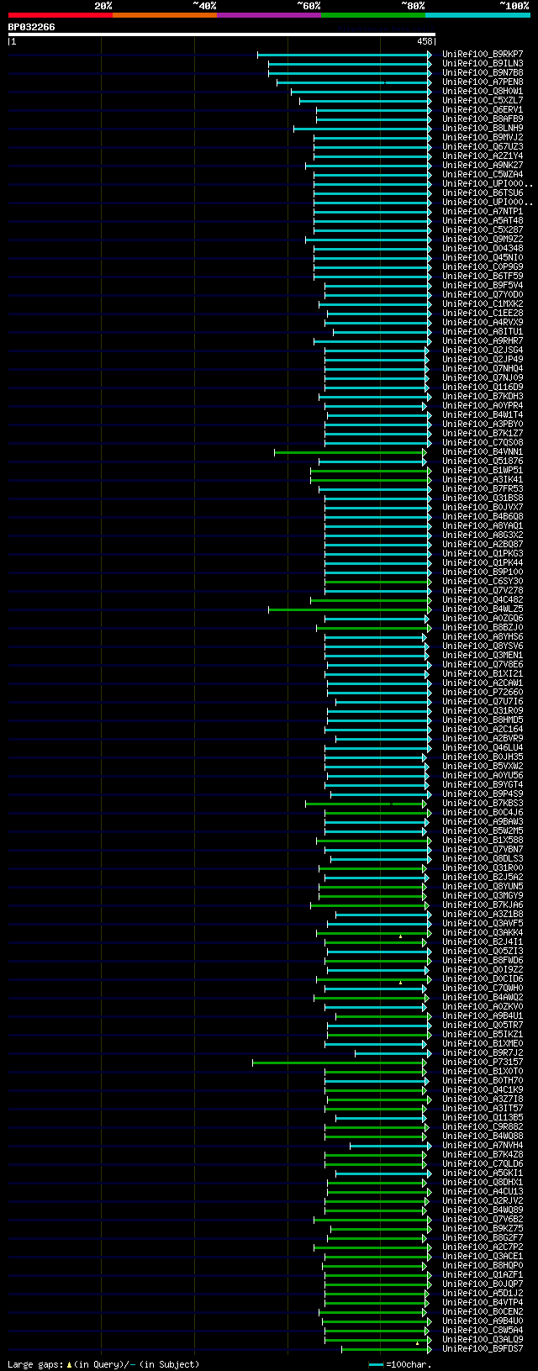Select label UniRef100_P72660
Image resolution: width=538 pixels, height=1371 pixels.
tap(483, 692)
